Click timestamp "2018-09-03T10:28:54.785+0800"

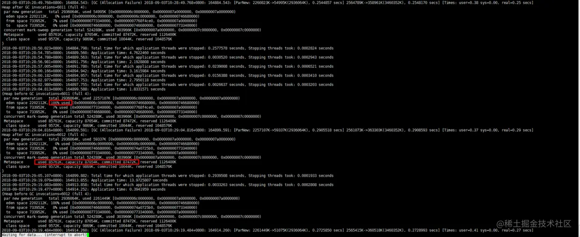(x=33, y=53)
